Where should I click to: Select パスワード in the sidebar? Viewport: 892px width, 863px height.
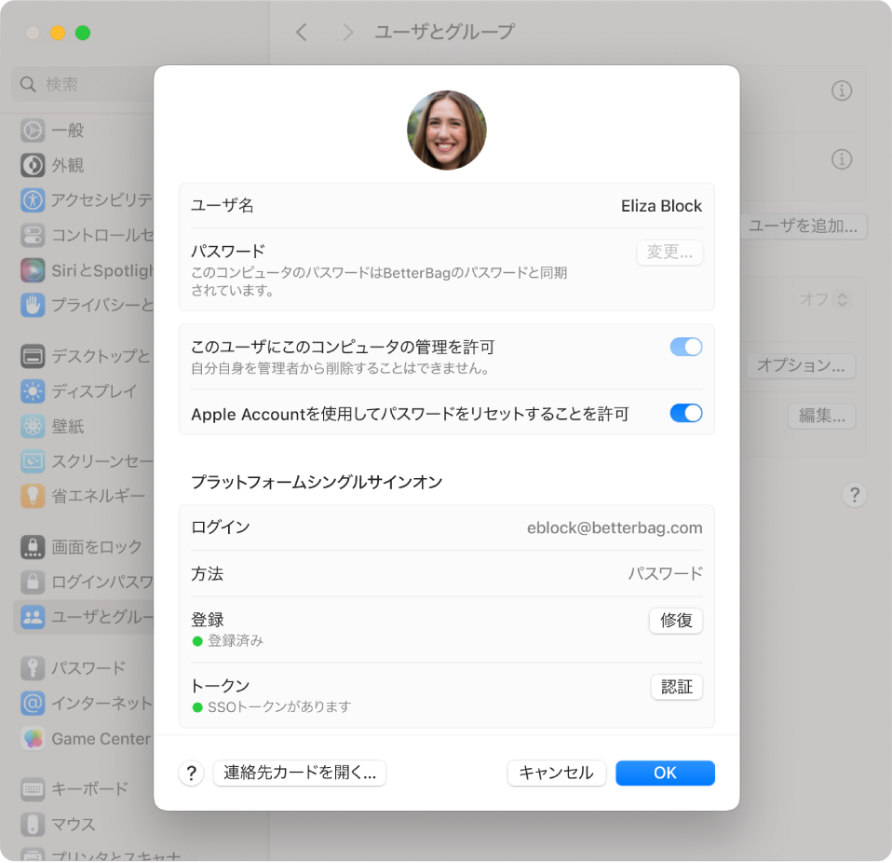(x=31, y=667)
